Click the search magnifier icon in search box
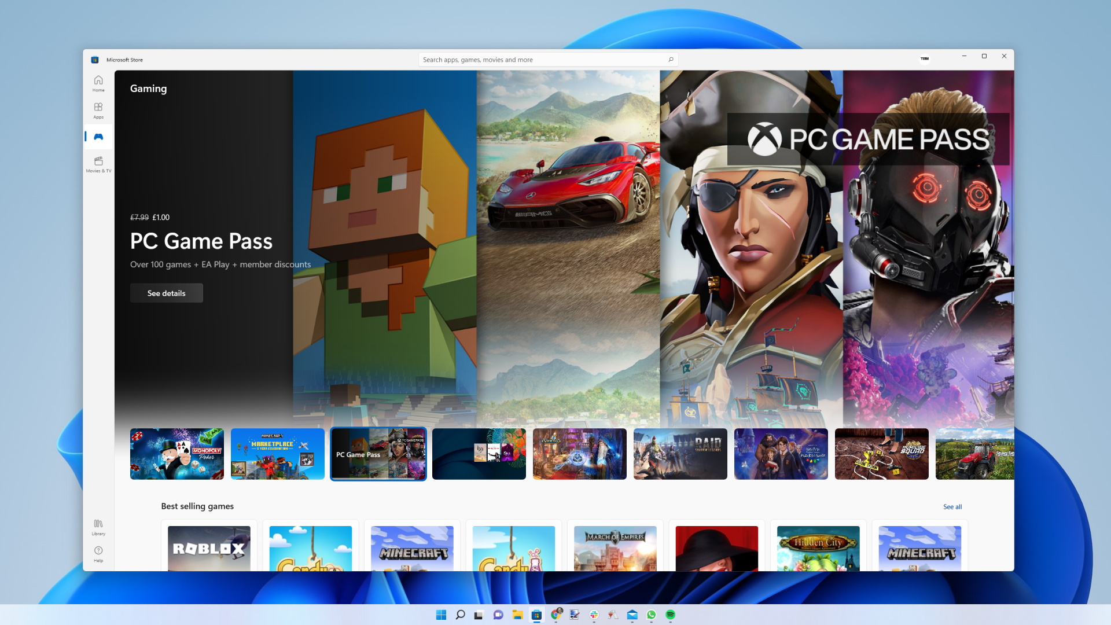Image resolution: width=1111 pixels, height=625 pixels. 671,60
